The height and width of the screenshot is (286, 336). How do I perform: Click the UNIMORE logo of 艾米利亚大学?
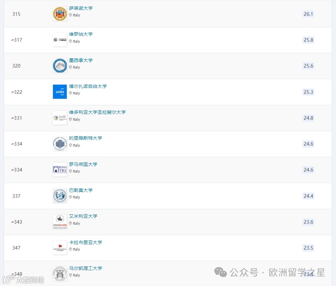[x=60, y=222]
